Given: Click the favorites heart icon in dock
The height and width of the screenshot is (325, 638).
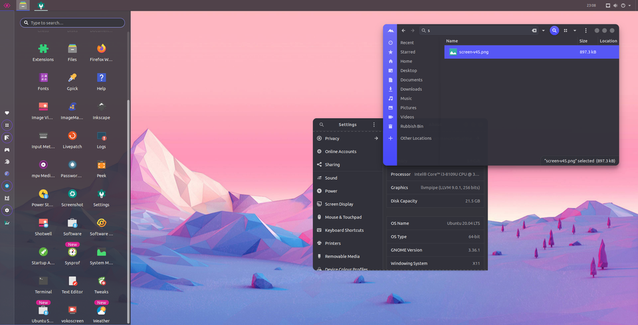Looking at the screenshot, I should point(7,113).
